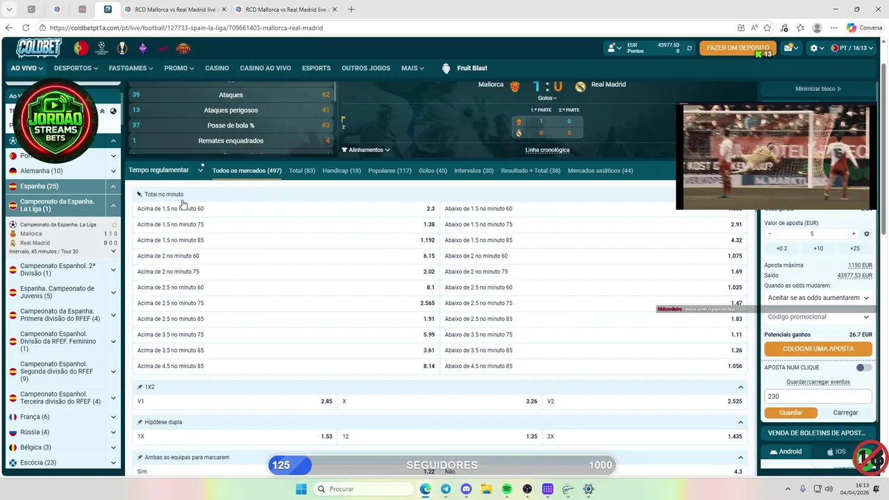889x500 pixels.
Task: Open the Golos score type dropdown
Action: (x=547, y=98)
